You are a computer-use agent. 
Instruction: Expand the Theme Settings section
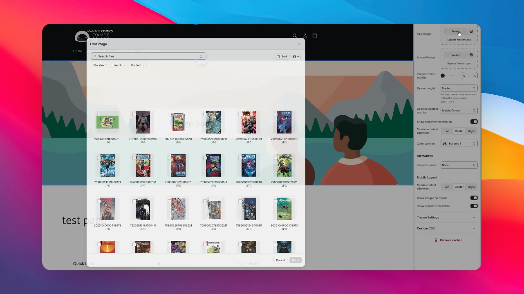coord(447,218)
